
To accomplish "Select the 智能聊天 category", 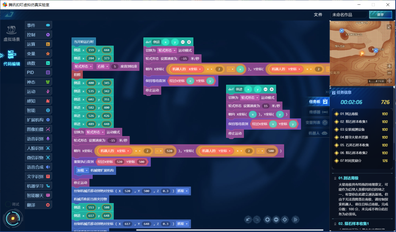I will coord(38,195).
